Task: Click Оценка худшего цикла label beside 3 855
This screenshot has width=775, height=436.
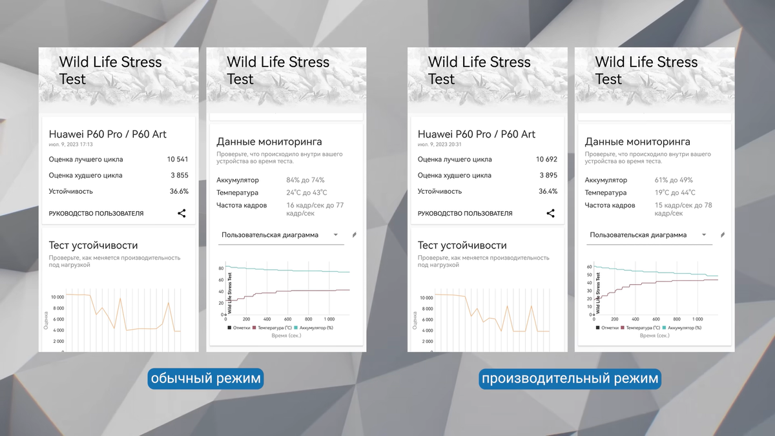Action: point(86,176)
